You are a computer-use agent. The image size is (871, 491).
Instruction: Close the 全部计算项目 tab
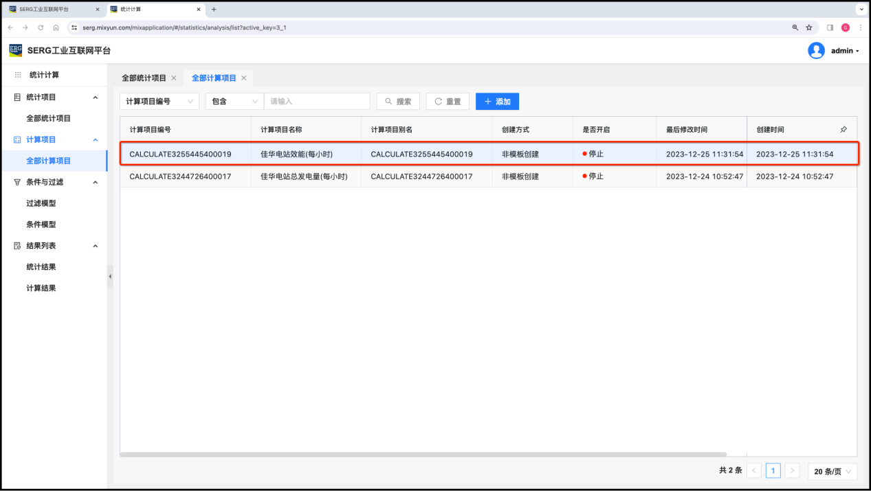pyautogui.click(x=243, y=78)
